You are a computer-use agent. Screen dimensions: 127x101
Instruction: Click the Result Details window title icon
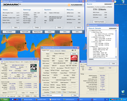tap(88, 25)
